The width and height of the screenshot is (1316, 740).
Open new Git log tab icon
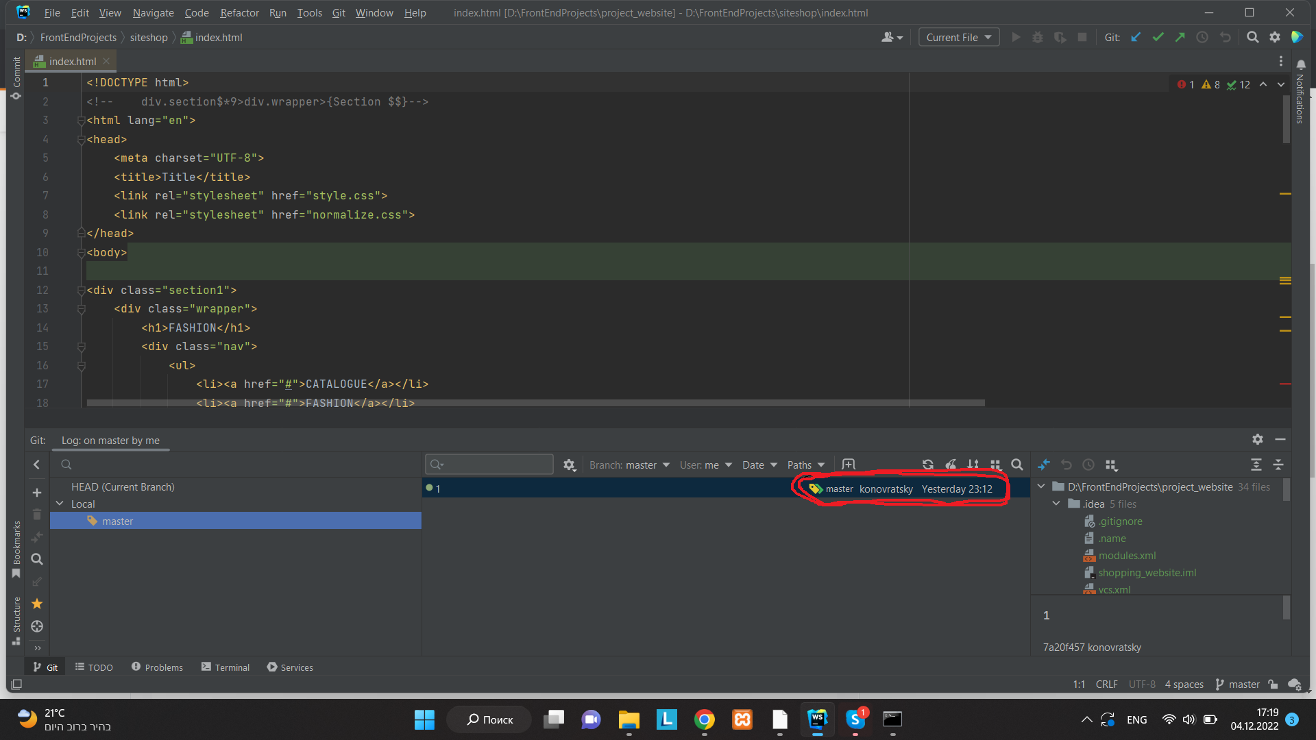[849, 465]
